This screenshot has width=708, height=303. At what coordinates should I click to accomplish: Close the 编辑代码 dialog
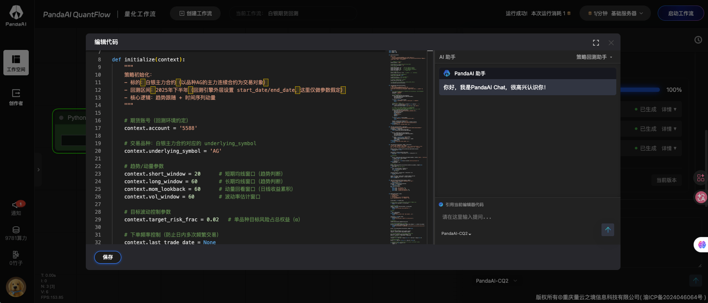click(611, 43)
